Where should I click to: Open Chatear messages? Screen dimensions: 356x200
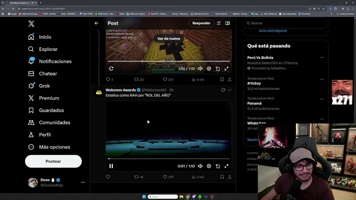(x=43, y=74)
